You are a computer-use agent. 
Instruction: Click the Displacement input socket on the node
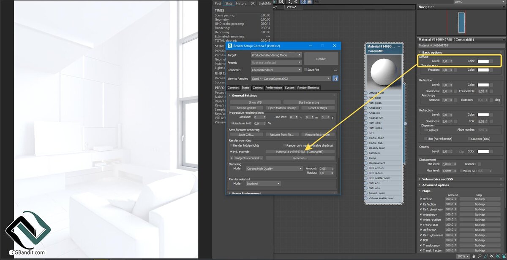click(366, 163)
